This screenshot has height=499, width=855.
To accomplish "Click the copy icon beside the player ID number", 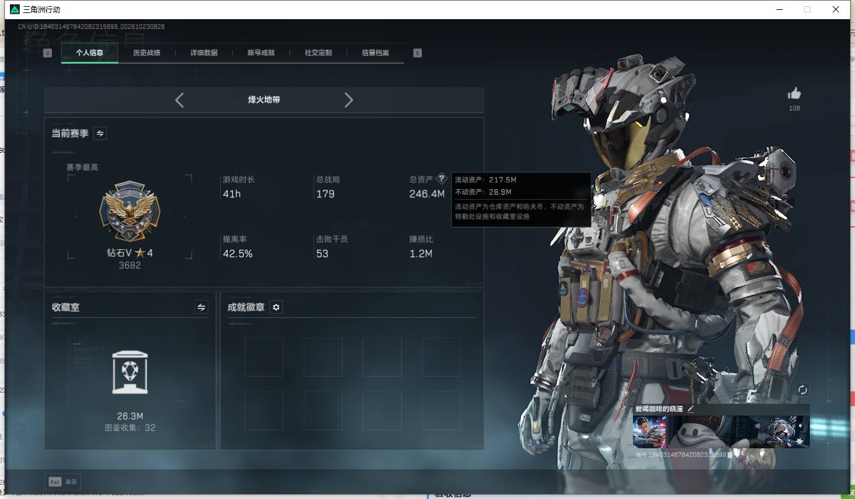I will pos(731,454).
